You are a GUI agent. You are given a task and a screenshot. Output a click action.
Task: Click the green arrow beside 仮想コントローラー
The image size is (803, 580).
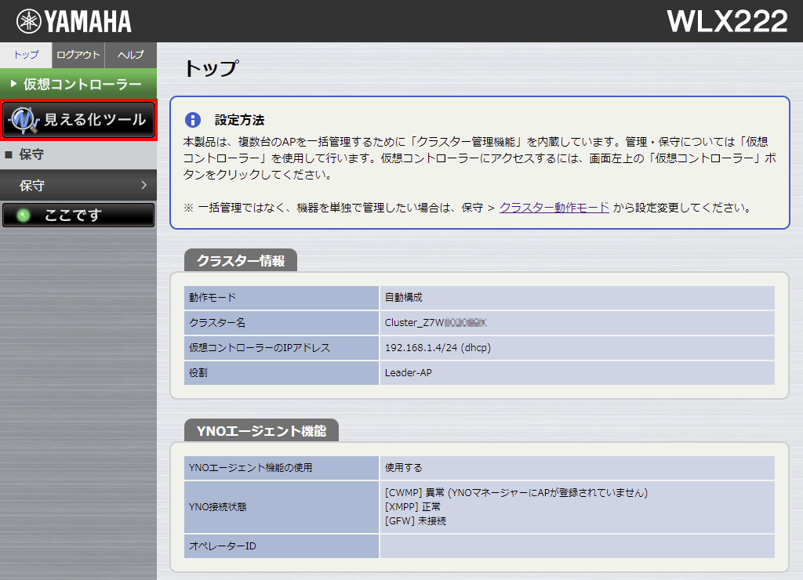[x=13, y=82]
